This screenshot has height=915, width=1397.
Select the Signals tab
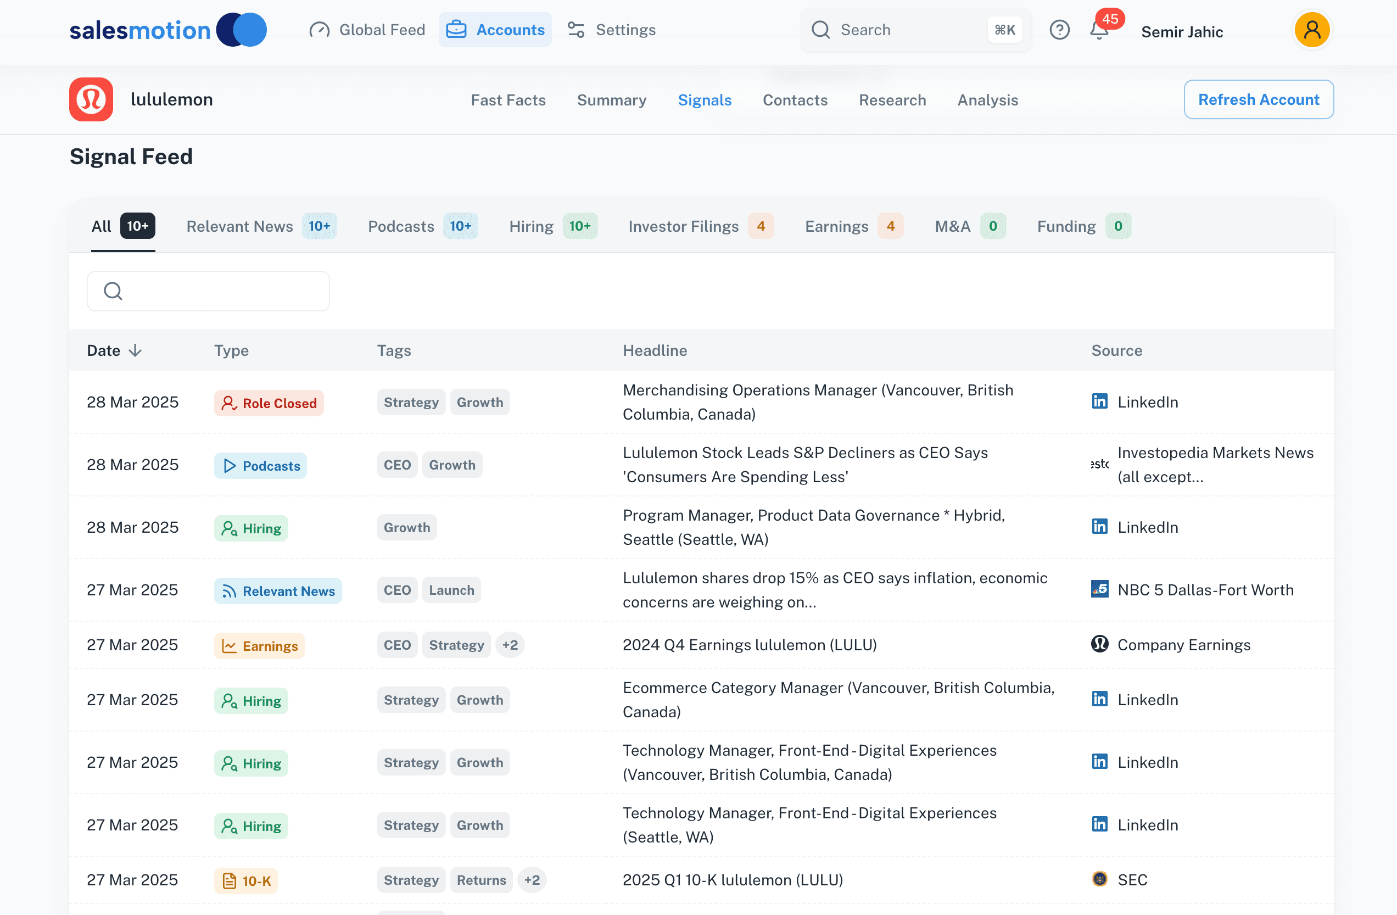point(705,100)
